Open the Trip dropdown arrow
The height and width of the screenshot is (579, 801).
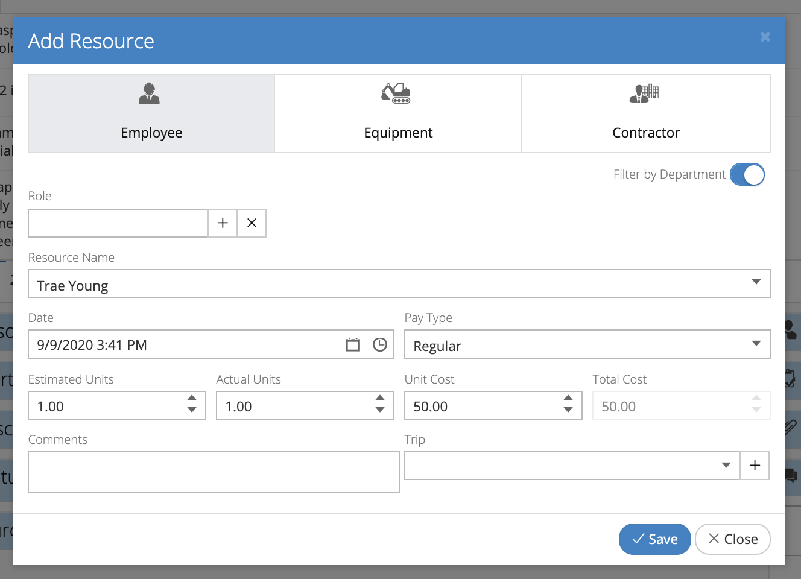click(x=726, y=466)
